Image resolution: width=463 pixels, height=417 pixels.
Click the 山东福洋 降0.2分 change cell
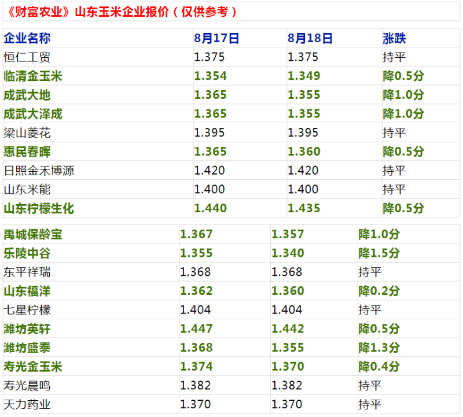coord(379,291)
